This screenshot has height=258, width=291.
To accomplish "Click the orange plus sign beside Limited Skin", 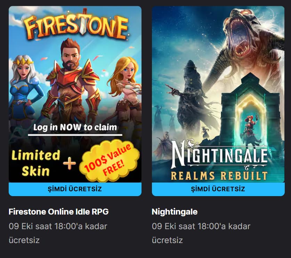I will coord(70,163).
